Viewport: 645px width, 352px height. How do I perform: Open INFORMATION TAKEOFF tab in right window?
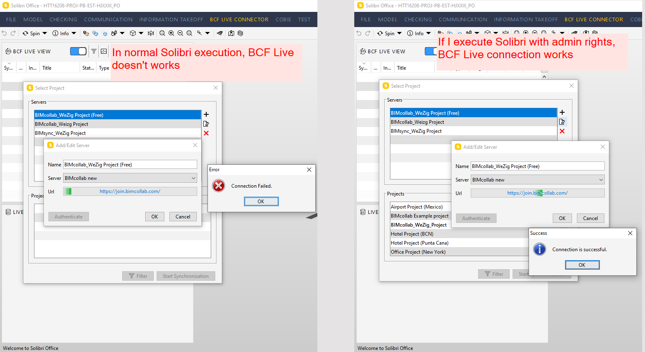pos(526,19)
